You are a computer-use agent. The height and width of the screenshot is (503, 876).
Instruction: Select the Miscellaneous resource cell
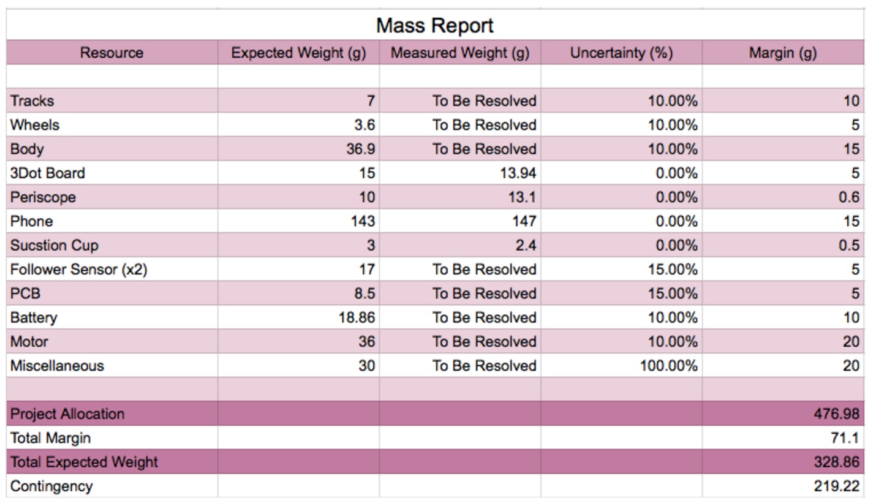pyautogui.click(x=111, y=366)
